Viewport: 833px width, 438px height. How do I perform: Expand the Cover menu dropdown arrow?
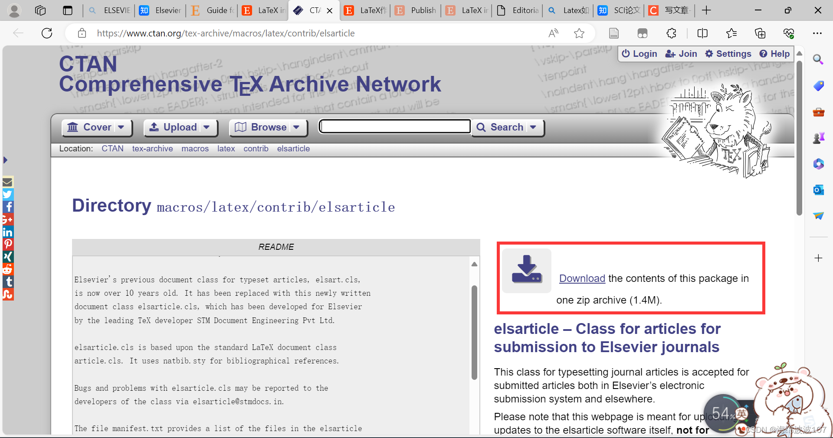(121, 127)
